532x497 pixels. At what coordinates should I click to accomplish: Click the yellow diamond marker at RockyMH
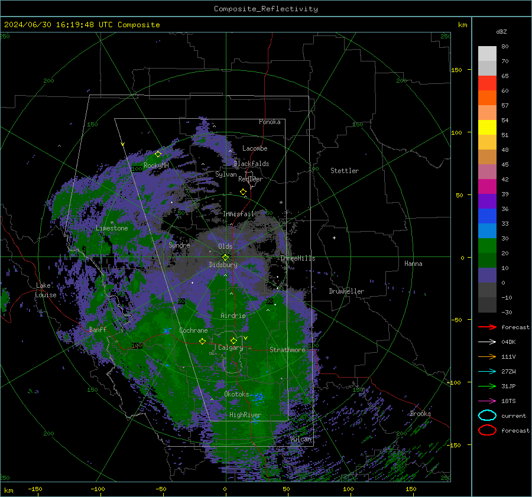pyautogui.click(x=158, y=154)
